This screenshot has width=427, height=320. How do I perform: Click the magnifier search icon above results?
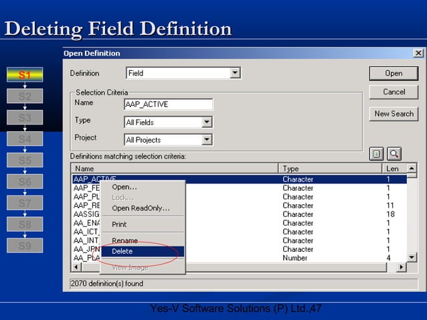394,154
